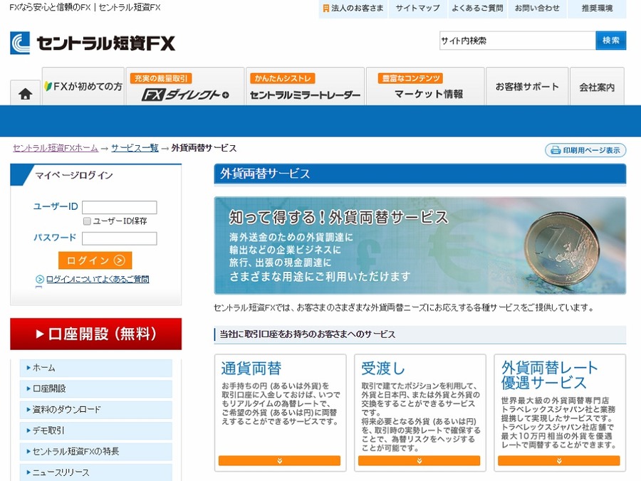
Task: Open よくあるご質問 in top bar
Action: (x=477, y=8)
